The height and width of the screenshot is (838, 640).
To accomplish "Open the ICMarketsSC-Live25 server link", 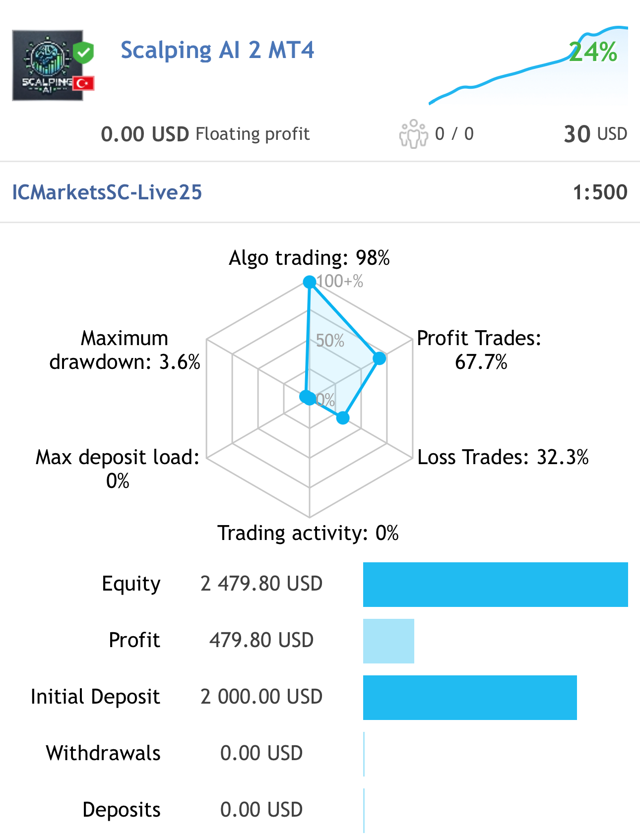I will [107, 192].
